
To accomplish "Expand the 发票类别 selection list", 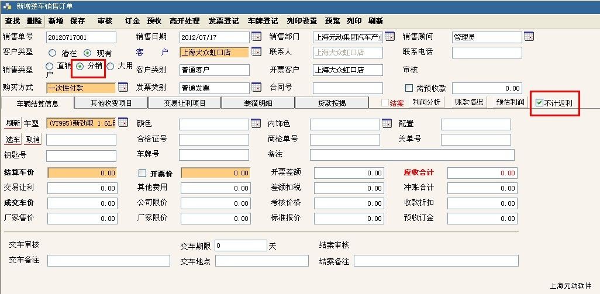I will [x=256, y=88].
